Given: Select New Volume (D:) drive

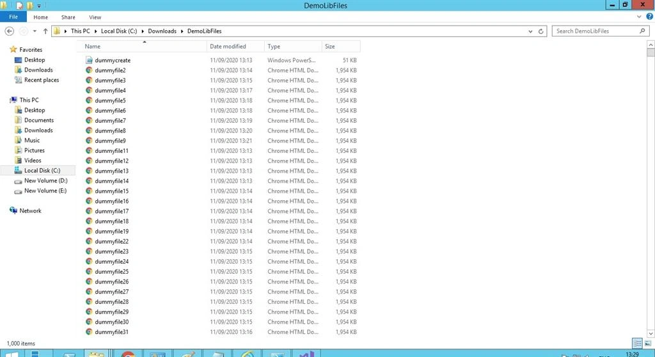Looking at the screenshot, I should click(45, 180).
